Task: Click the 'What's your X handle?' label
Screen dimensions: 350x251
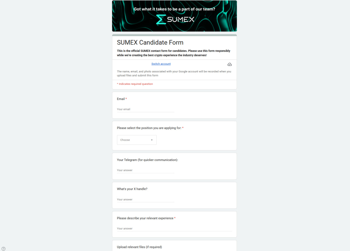Action: (x=132, y=189)
